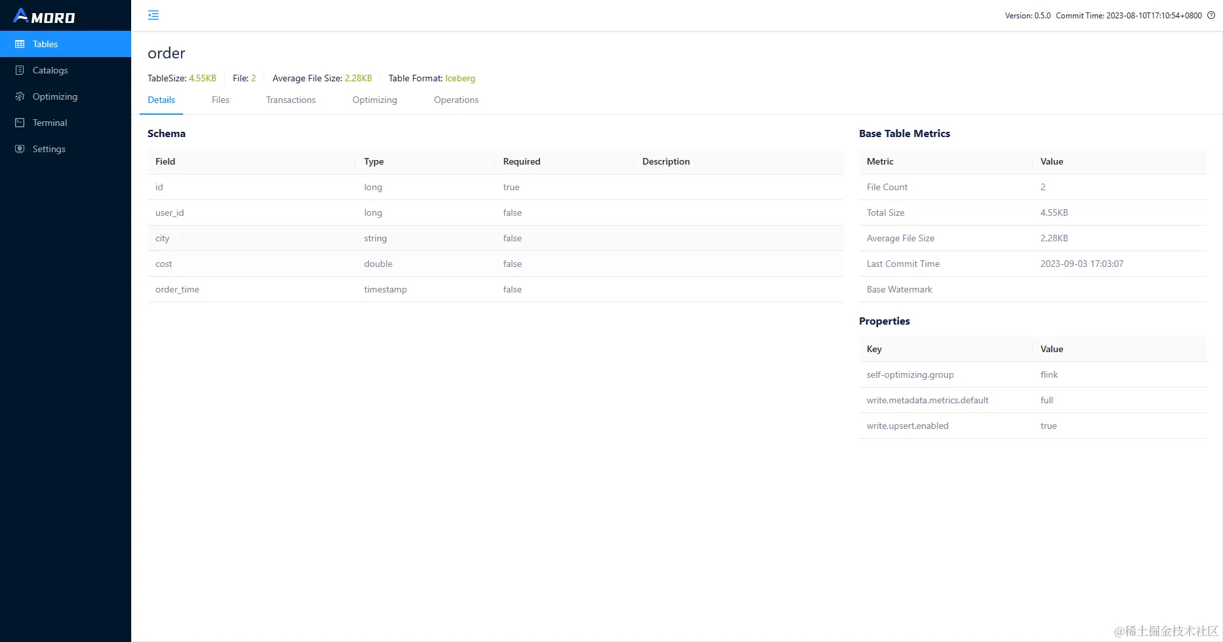
Task: Open the Tables menu item
Action: click(x=66, y=44)
